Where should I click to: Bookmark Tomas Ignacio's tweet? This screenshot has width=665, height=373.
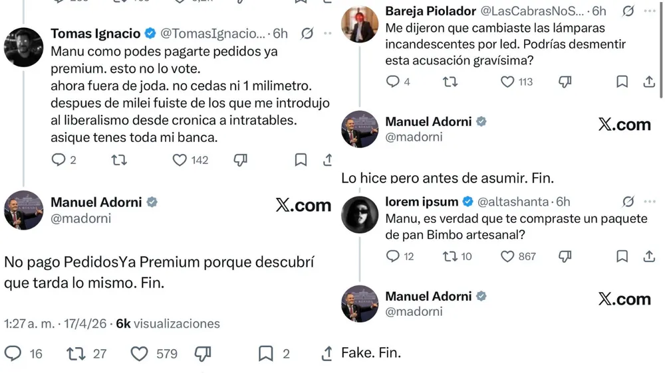pos(301,160)
